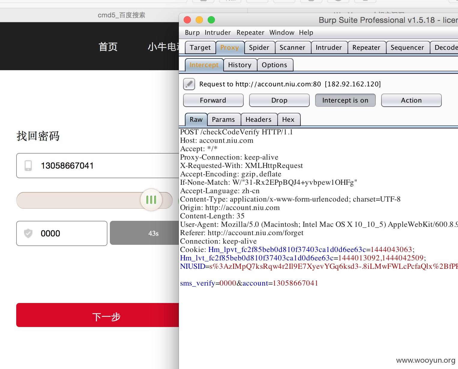Click 首页 in the website navigation
Image resolution: width=458 pixels, height=369 pixels.
point(108,47)
